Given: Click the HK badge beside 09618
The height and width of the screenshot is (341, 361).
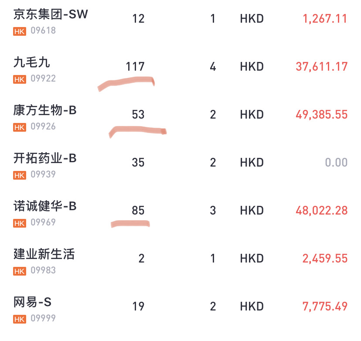Looking at the screenshot, I should click(x=20, y=31).
